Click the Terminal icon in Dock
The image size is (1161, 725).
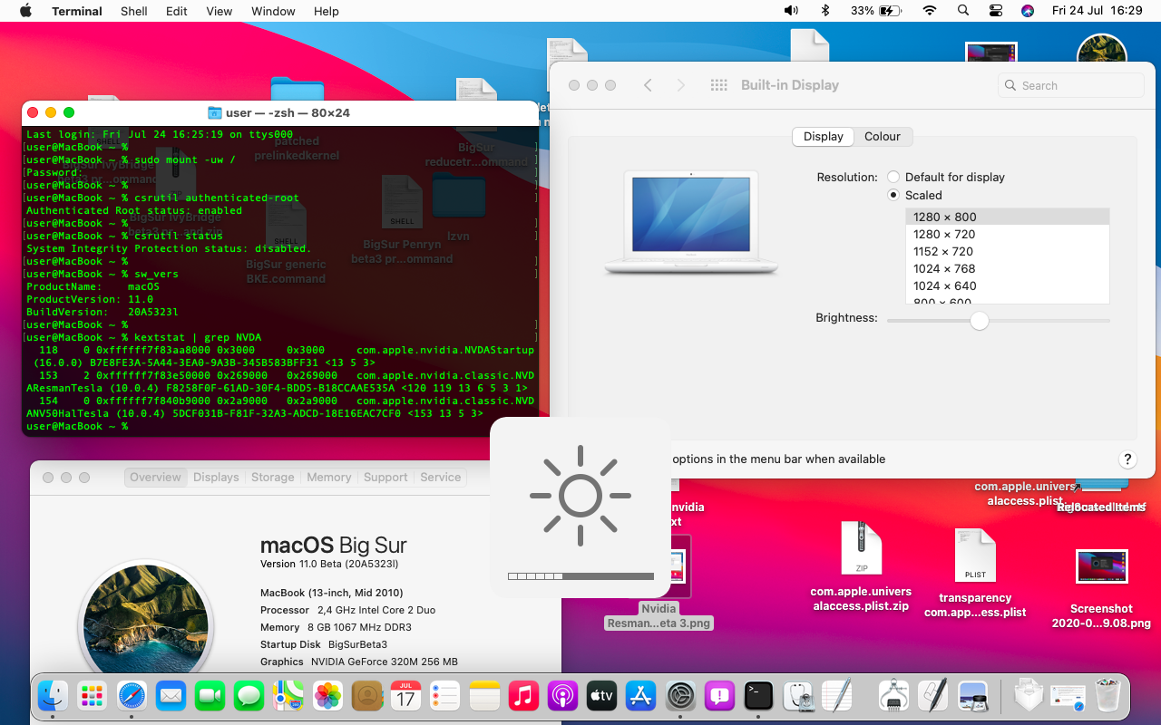pyautogui.click(x=759, y=696)
